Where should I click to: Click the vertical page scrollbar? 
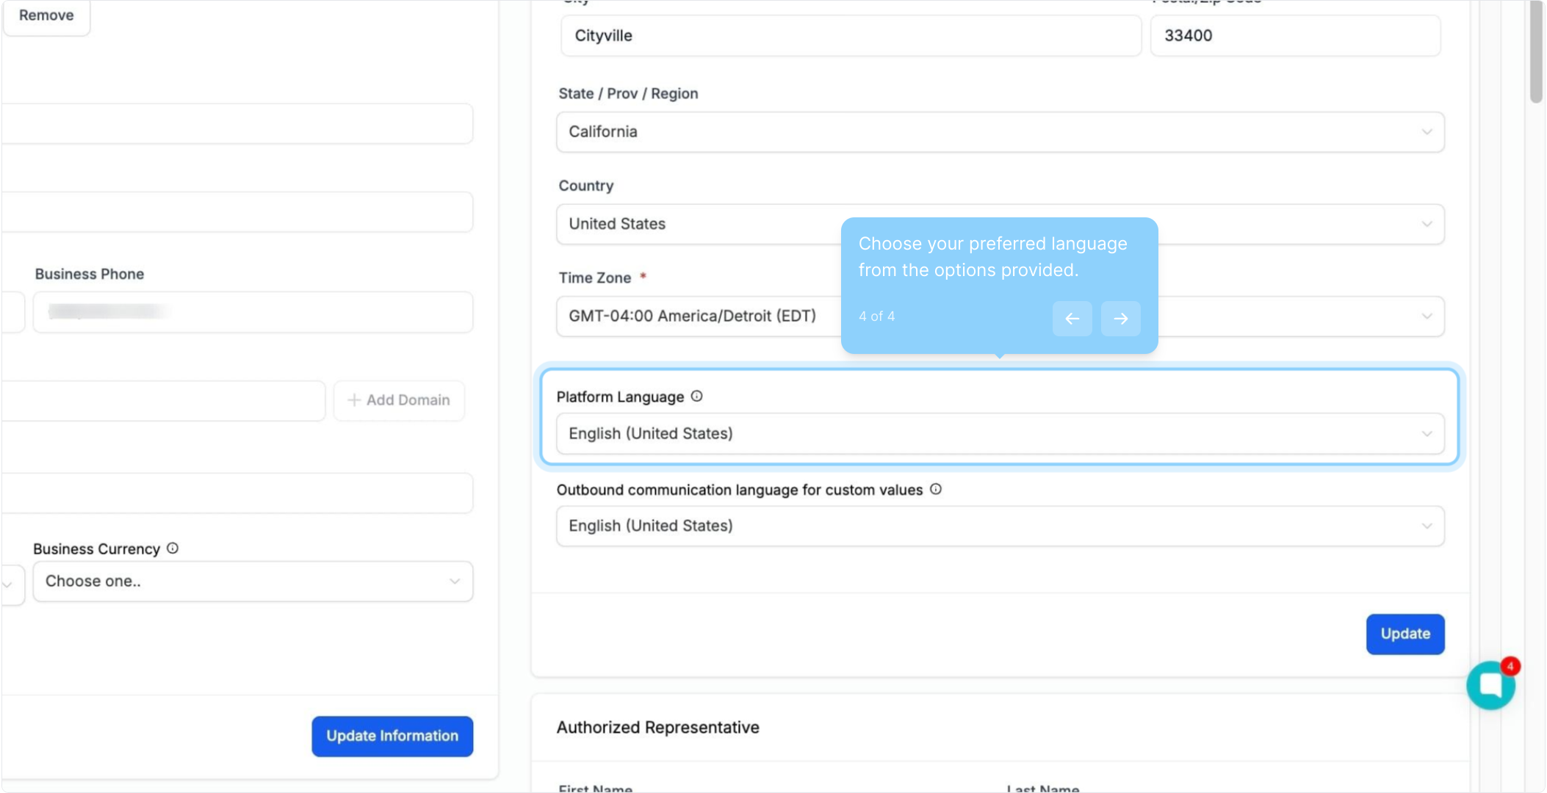click(1536, 51)
